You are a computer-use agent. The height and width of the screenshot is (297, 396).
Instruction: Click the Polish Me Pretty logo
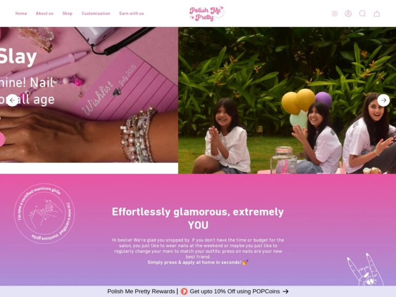coord(207,13)
